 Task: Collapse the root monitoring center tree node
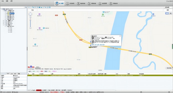point(2,9)
